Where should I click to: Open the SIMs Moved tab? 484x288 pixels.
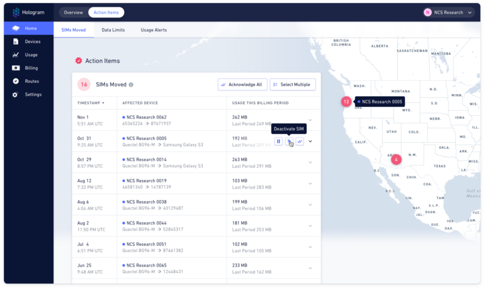tap(74, 30)
